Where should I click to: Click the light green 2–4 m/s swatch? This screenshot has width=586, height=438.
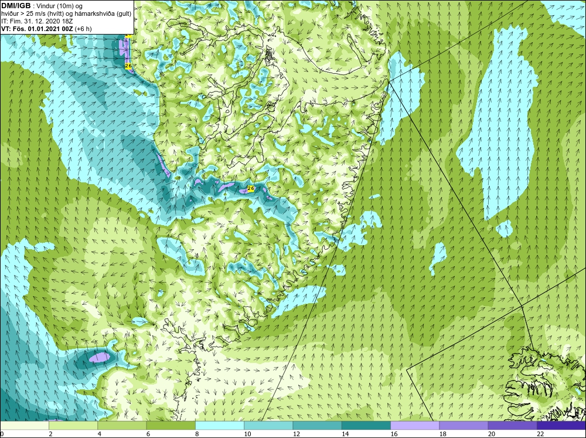73,425
